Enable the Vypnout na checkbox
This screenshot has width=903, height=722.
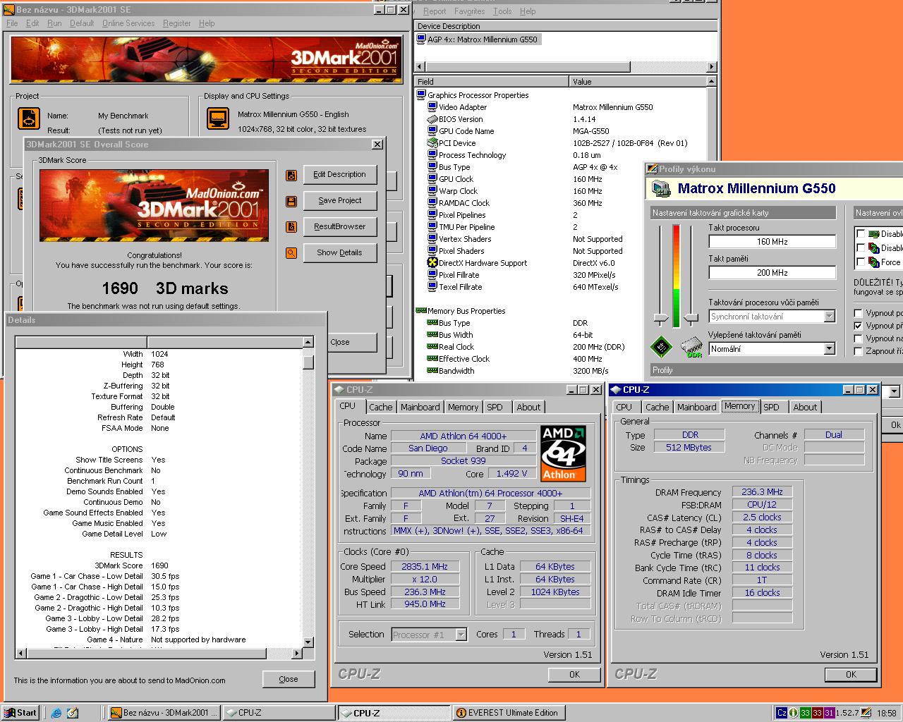858,338
